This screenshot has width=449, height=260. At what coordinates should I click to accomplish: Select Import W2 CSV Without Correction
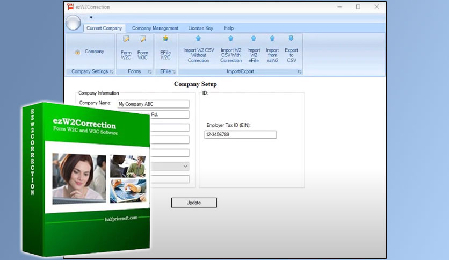(x=198, y=49)
